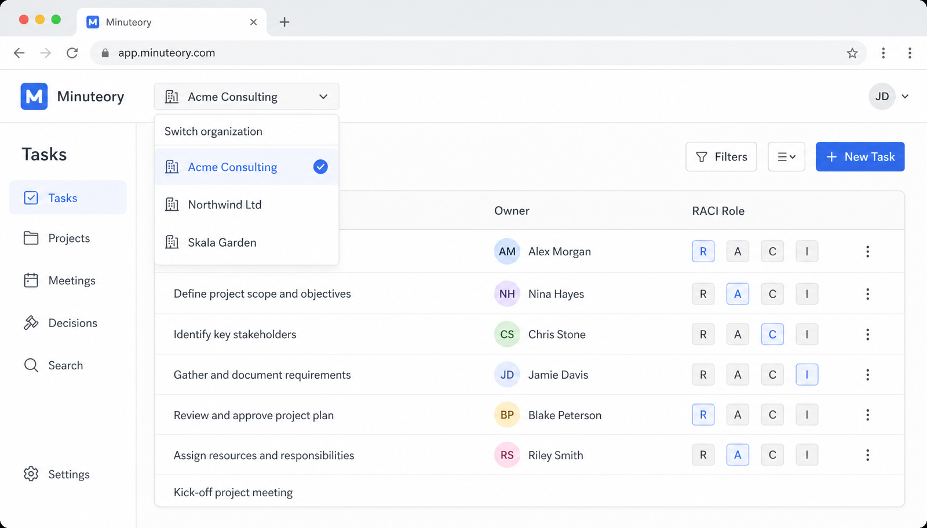Open more options for Nina Hayes row
The width and height of the screenshot is (927, 528).
click(x=867, y=294)
